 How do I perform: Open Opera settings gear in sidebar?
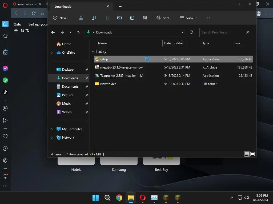click(5, 160)
